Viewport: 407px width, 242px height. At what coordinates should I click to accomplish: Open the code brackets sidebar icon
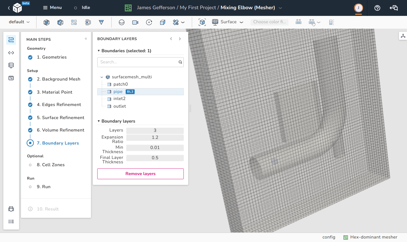11,53
